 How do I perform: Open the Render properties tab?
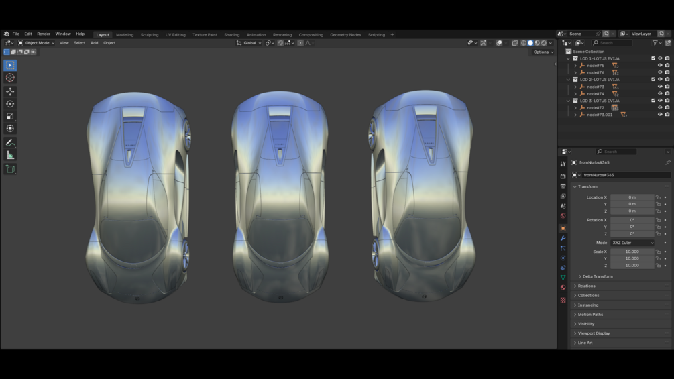click(x=563, y=176)
